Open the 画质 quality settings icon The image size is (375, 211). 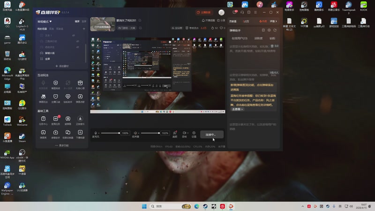pyautogui.click(x=175, y=133)
